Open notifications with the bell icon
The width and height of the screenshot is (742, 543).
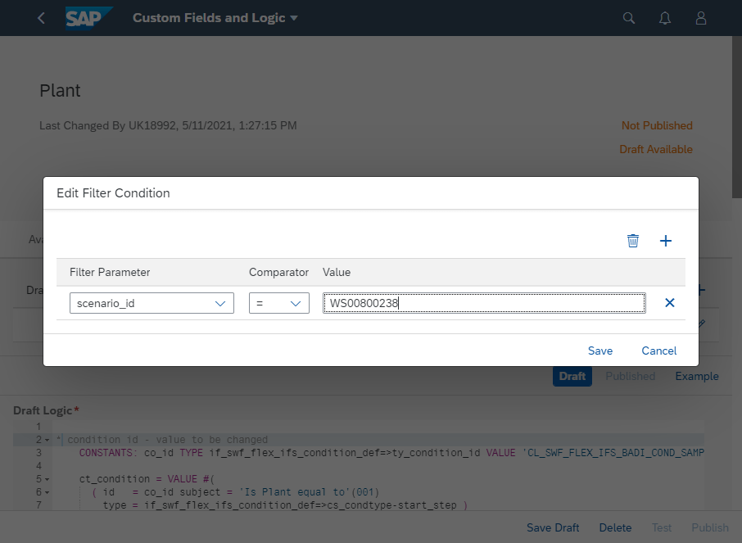[x=664, y=17]
